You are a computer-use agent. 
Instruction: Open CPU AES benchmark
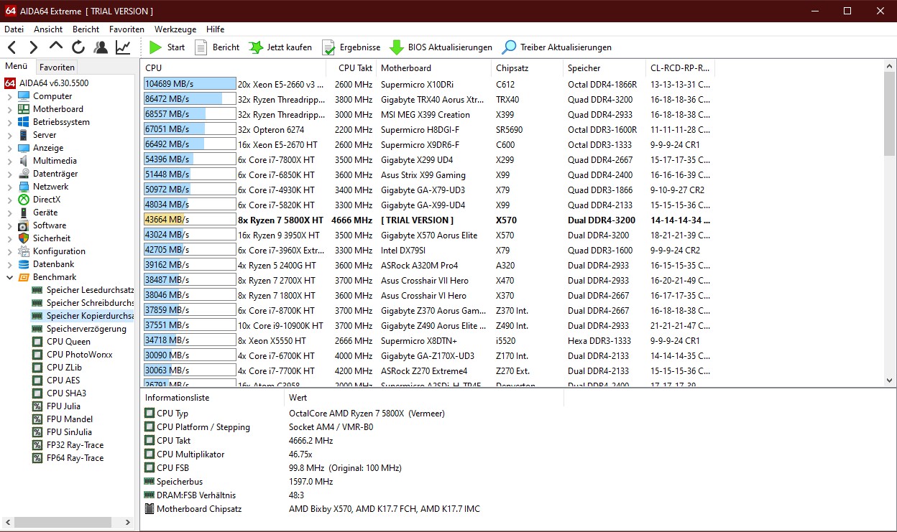click(x=56, y=381)
